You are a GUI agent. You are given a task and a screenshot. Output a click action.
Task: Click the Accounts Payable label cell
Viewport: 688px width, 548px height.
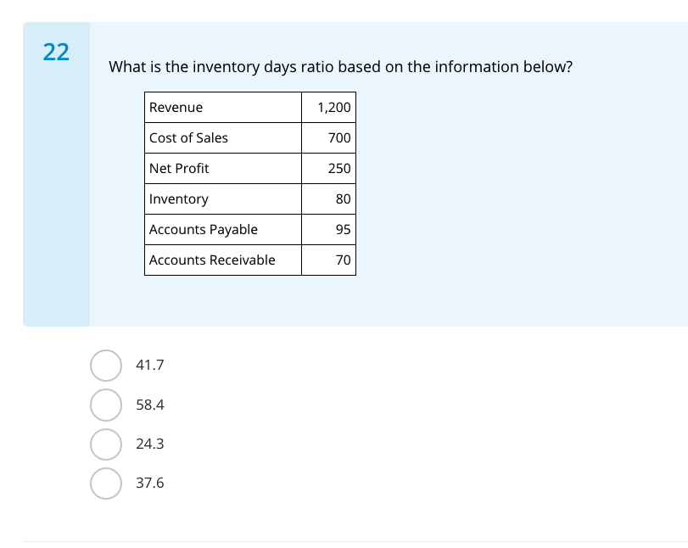222,230
